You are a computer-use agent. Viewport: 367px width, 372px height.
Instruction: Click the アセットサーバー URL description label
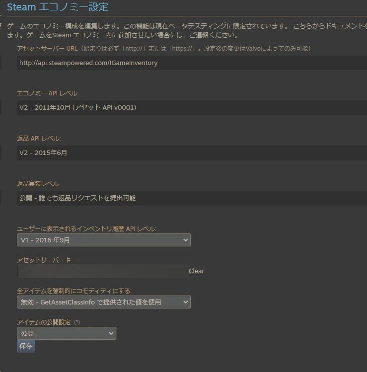tap(164, 48)
